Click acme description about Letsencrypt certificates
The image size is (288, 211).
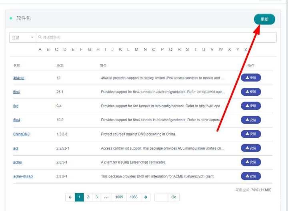133,162
